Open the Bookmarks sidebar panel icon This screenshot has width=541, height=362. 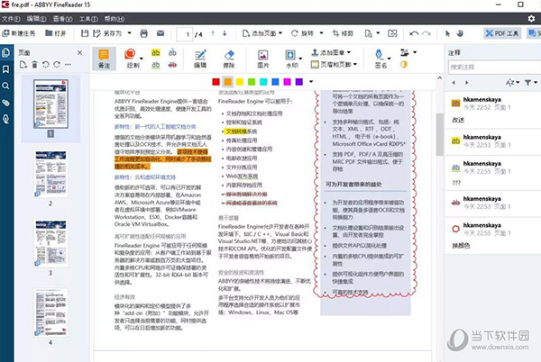(6, 69)
